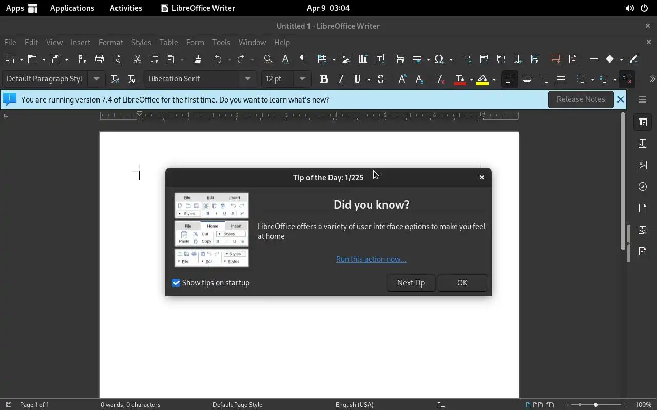Screen dimensions: 657x410
Task: Expand the toolbar overflow chevron
Action: tap(652, 79)
